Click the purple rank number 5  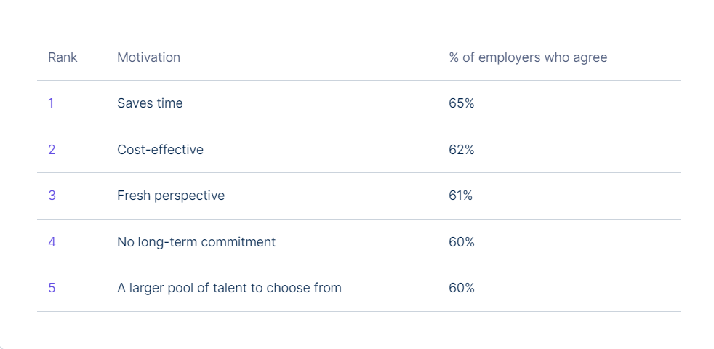coord(52,288)
